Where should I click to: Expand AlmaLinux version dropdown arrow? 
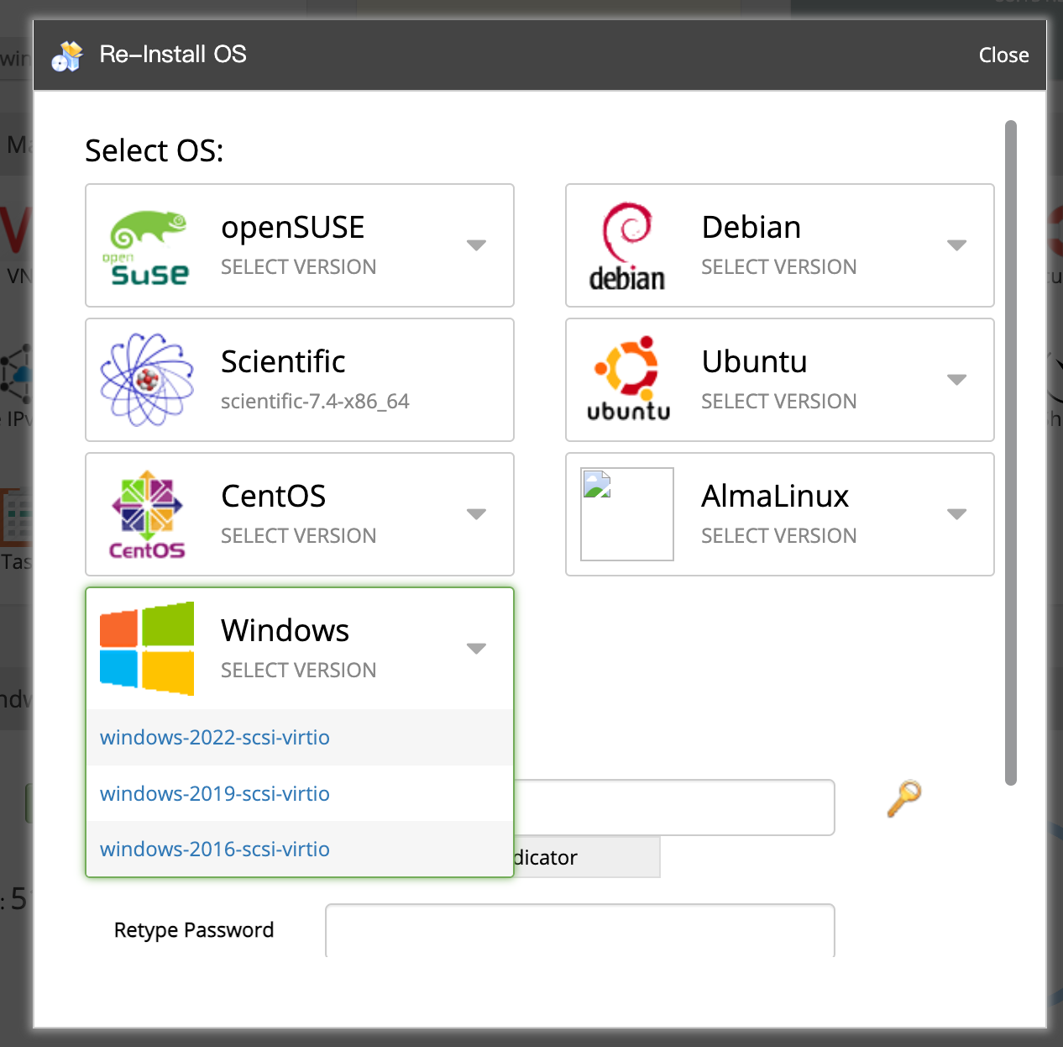pos(956,514)
